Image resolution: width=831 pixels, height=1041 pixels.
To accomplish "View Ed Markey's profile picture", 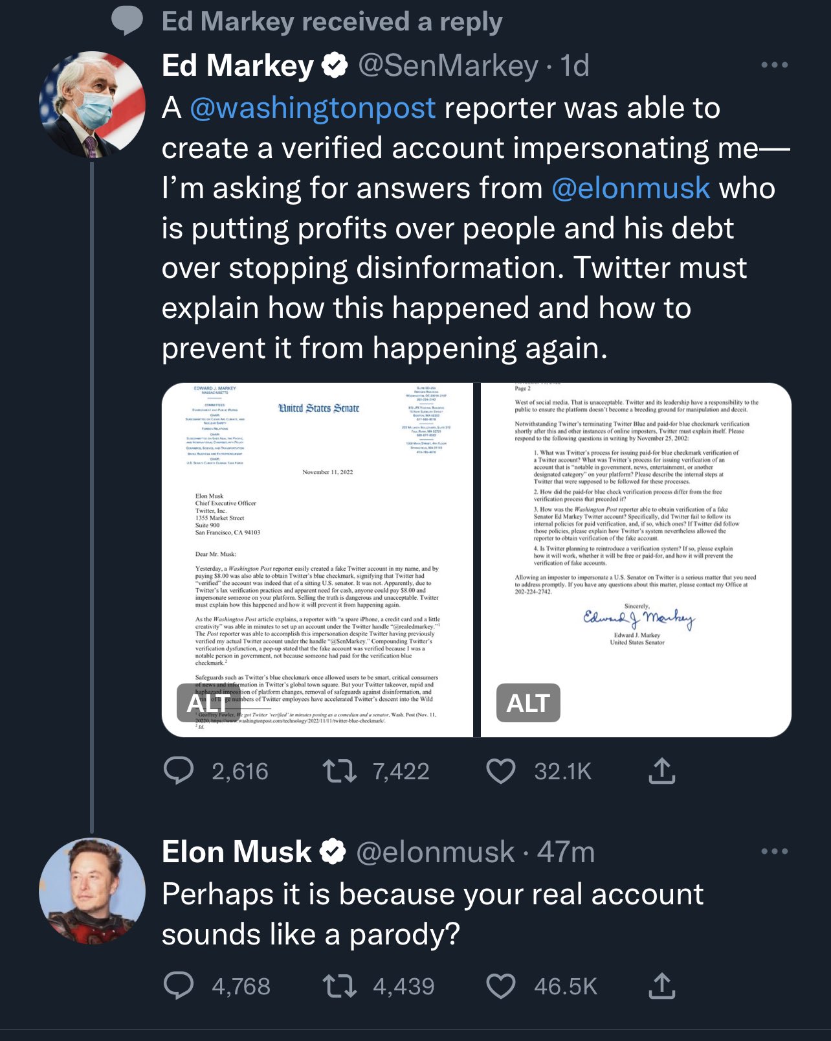I will point(92,104).
